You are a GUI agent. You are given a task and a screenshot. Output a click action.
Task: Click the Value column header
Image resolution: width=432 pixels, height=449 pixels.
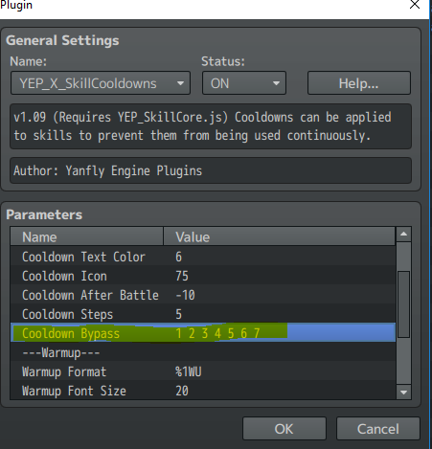click(x=280, y=236)
